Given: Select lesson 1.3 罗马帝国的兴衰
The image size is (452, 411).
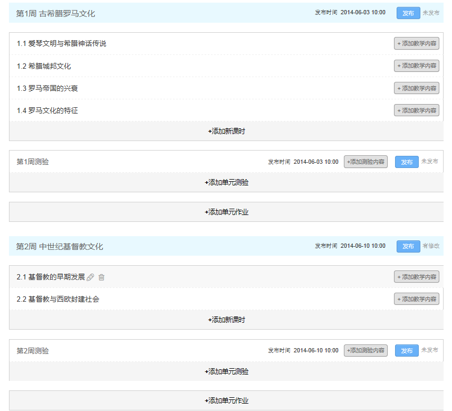Looking at the screenshot, I should click(47, 88).
